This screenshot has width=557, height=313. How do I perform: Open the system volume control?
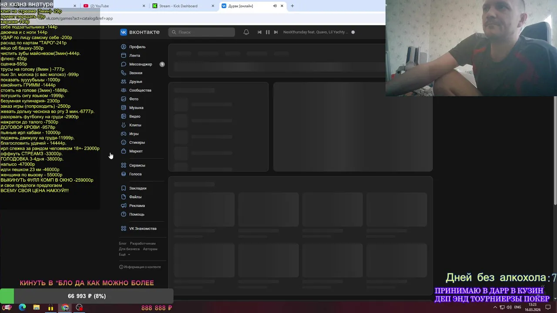[509, 307]
